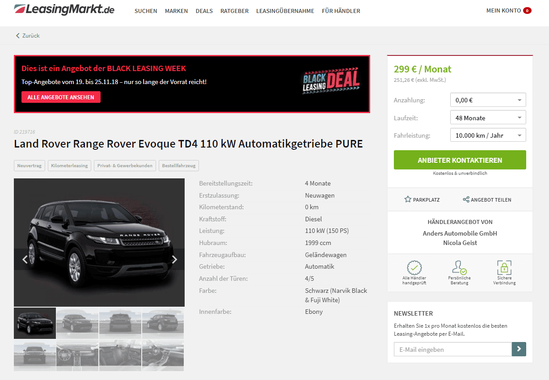Viewport: 549px width, 380px height.
Task: Click the Erstzulassung value 'Neuwagen'
Action: point(320,195)
